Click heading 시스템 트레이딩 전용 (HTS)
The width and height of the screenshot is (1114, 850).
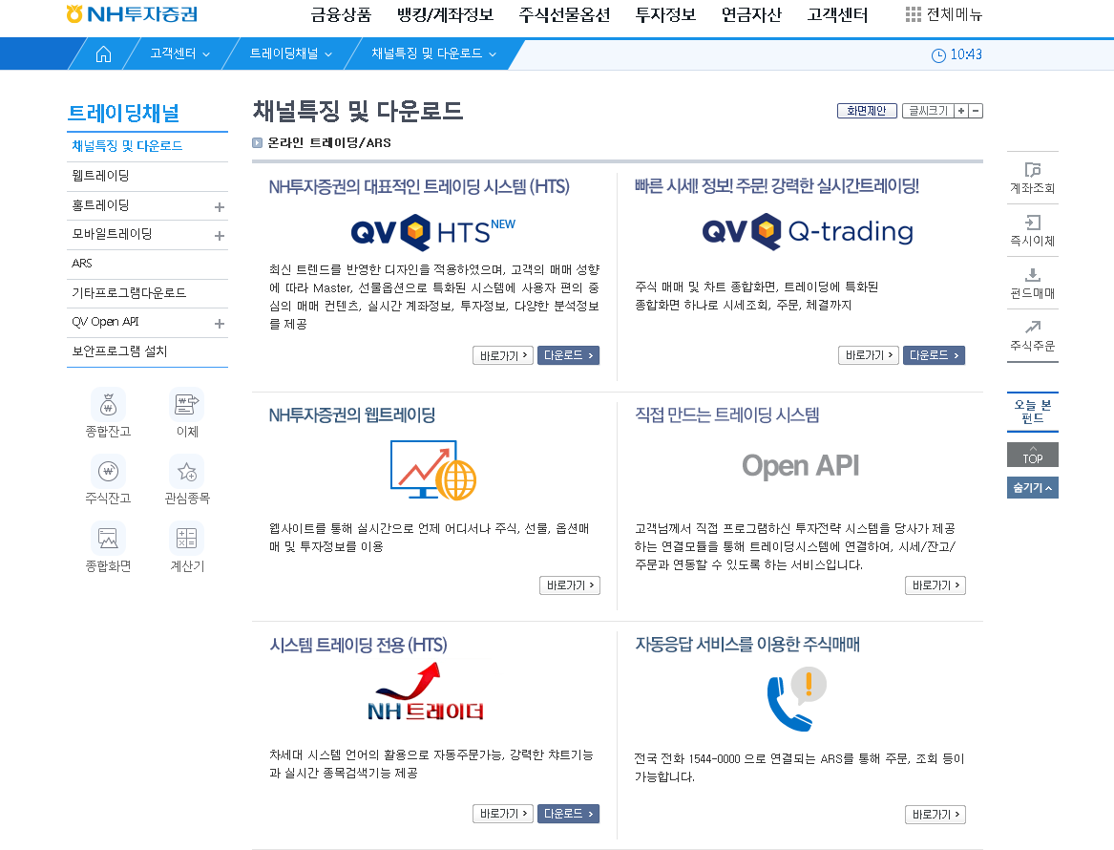tap(358, 646)
